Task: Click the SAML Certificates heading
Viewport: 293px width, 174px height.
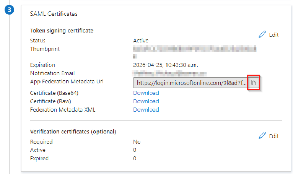Action: pyautogui.click(x=54, y=14)
